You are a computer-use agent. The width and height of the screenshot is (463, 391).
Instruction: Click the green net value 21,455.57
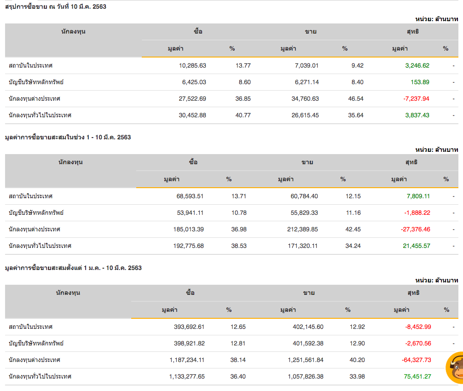(416, 246)
